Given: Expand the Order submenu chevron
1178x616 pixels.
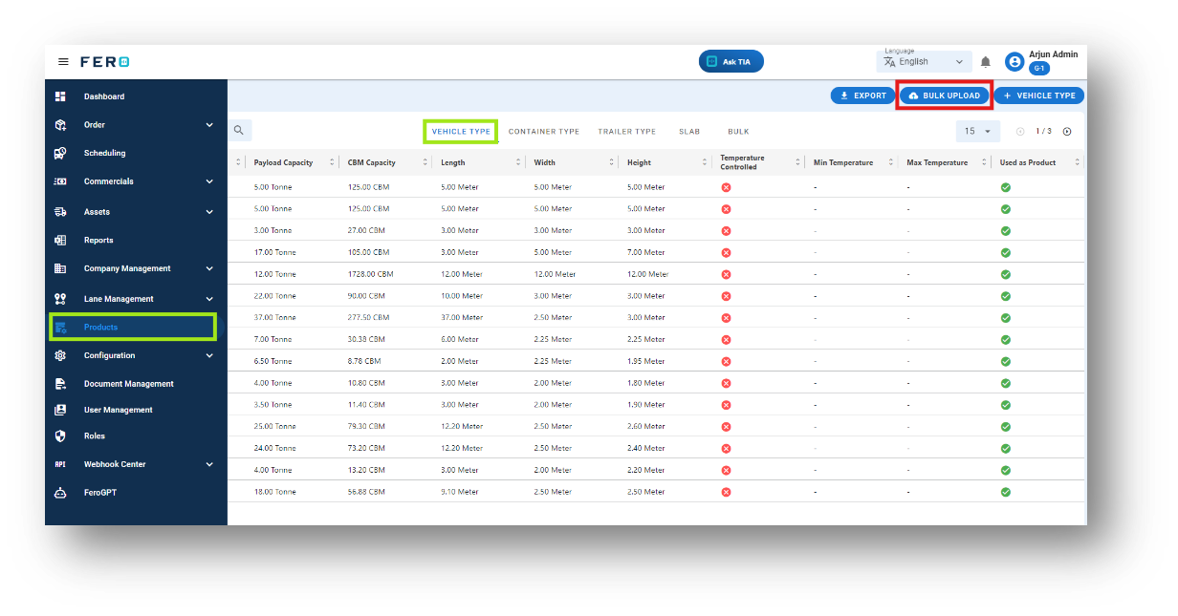Looking at the screenshot, I should click(x=209, y=125).
